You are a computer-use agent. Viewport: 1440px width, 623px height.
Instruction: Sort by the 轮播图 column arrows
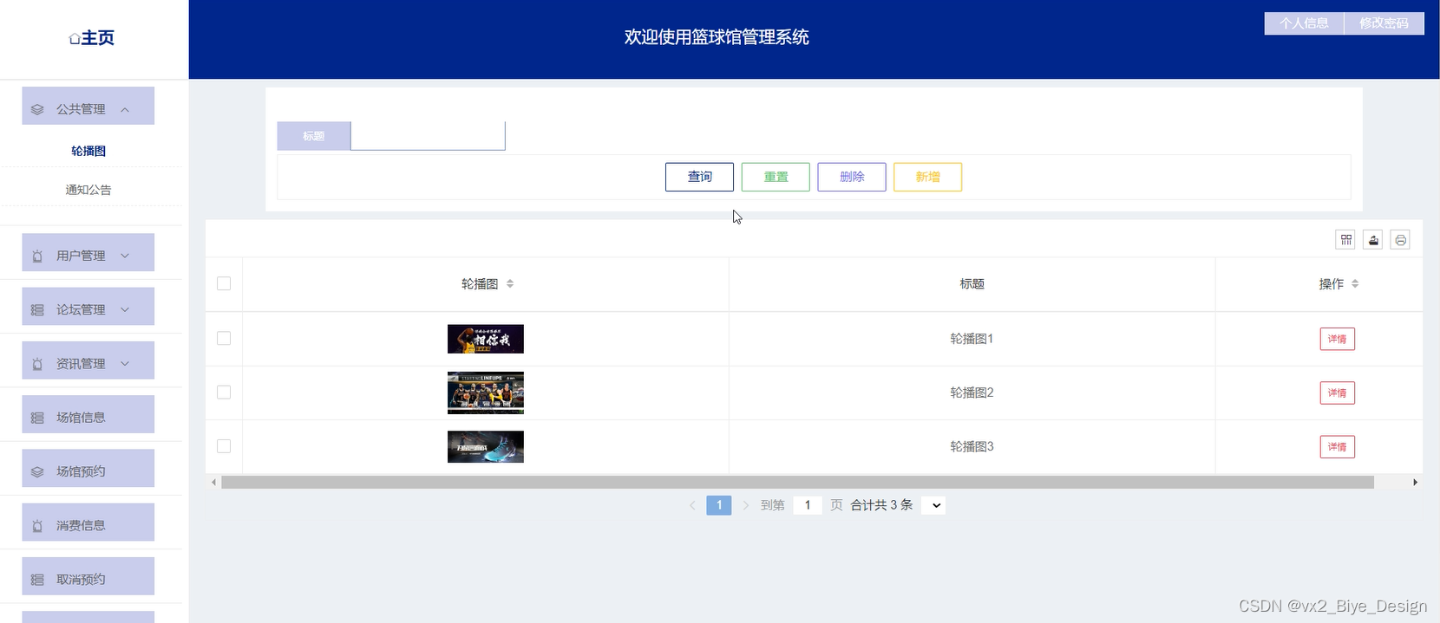click(x=510, y=283)
